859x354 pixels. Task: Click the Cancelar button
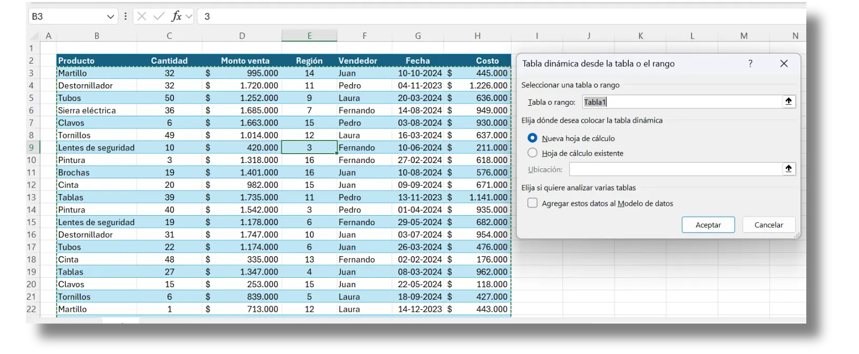(768, 225)
